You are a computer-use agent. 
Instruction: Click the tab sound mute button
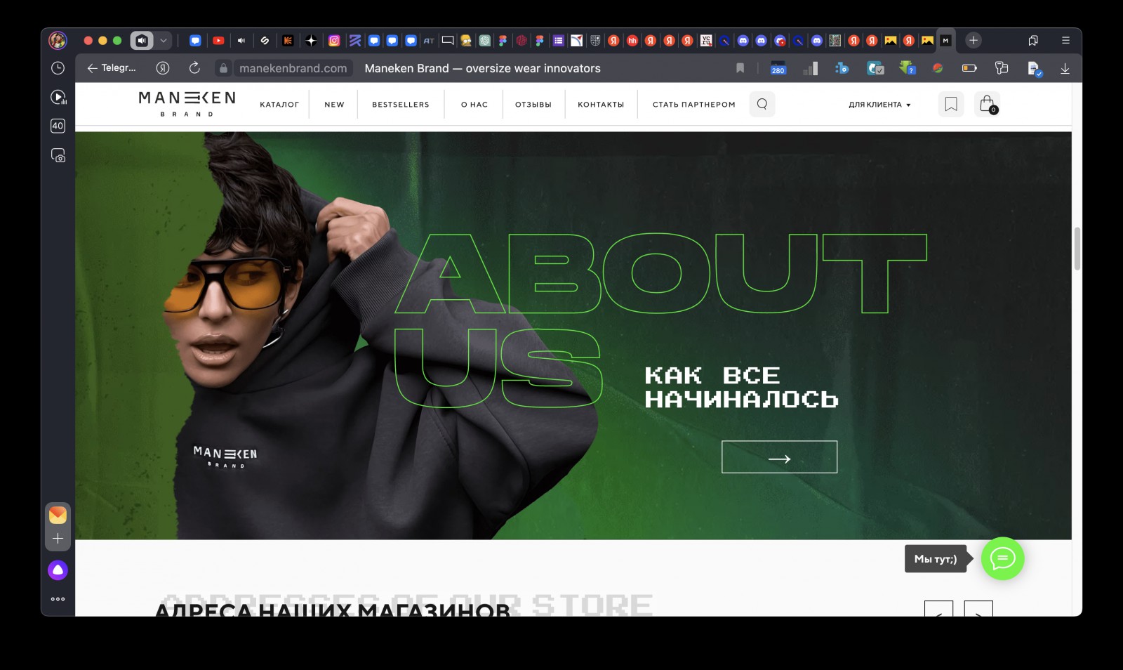coord(142,41)
